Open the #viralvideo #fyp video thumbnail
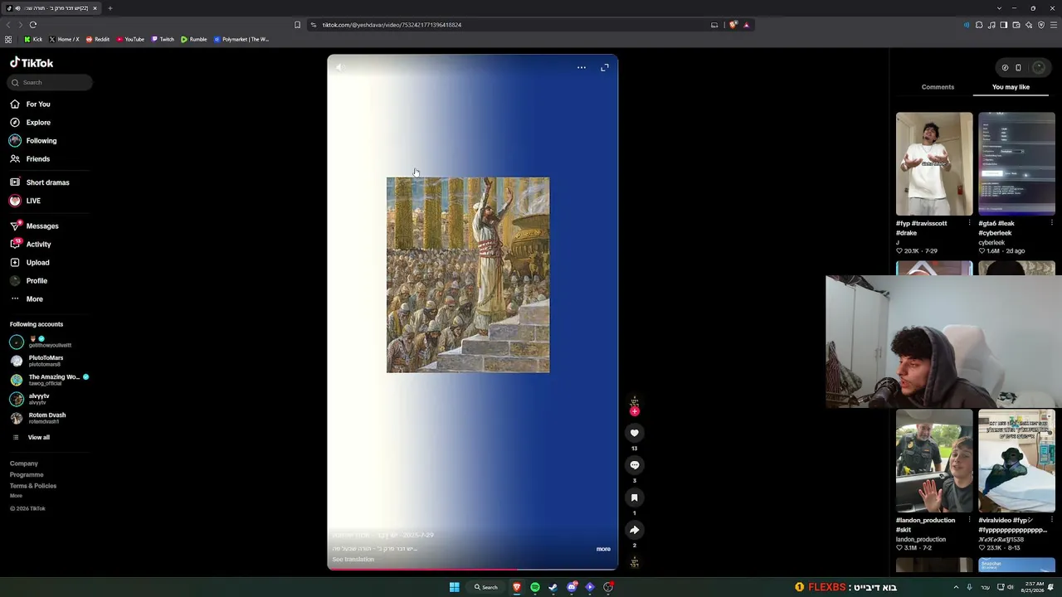 1016,461
